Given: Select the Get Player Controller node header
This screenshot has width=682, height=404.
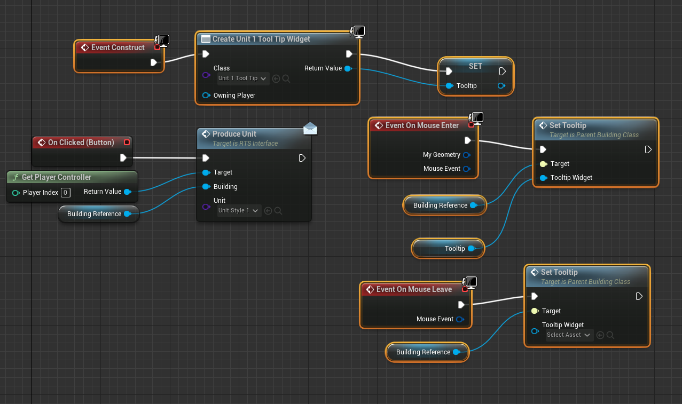Looking at the screenshot, I should tap(56, 177).
